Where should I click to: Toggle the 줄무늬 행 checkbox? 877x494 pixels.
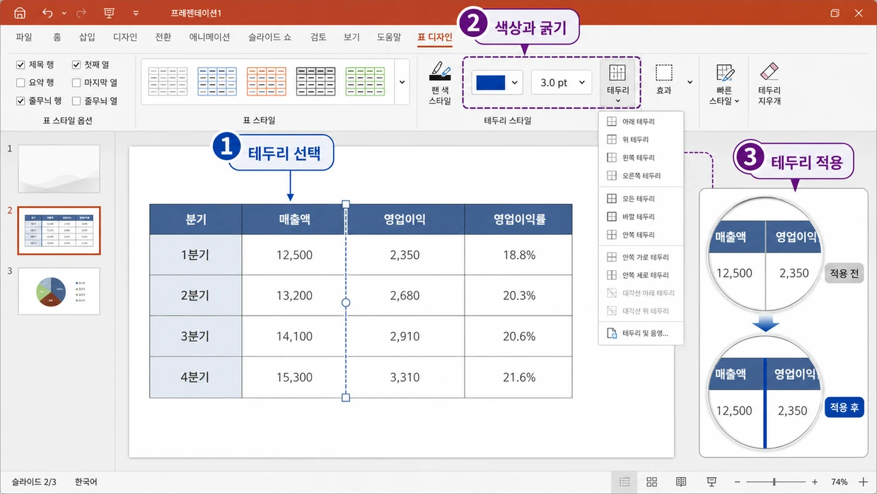point(21,101)
